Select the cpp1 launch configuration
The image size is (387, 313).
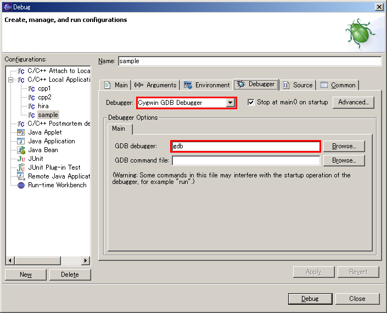(44, 88)
